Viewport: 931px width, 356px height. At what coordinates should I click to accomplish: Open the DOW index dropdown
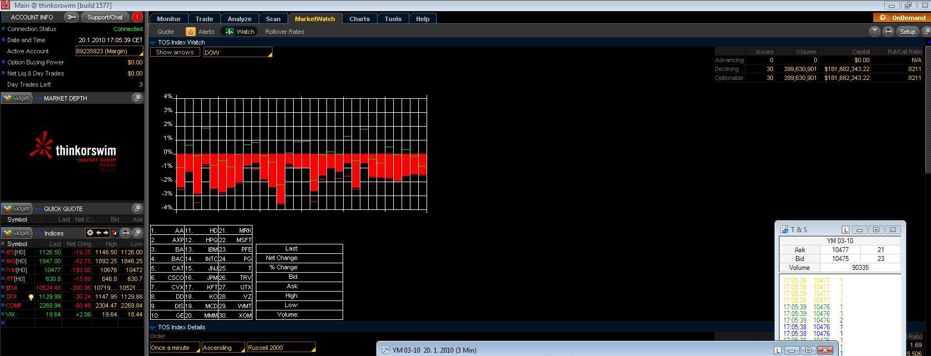237,52
